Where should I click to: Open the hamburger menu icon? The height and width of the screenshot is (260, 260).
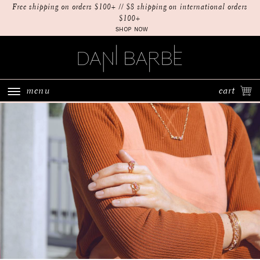pos(14,91)
